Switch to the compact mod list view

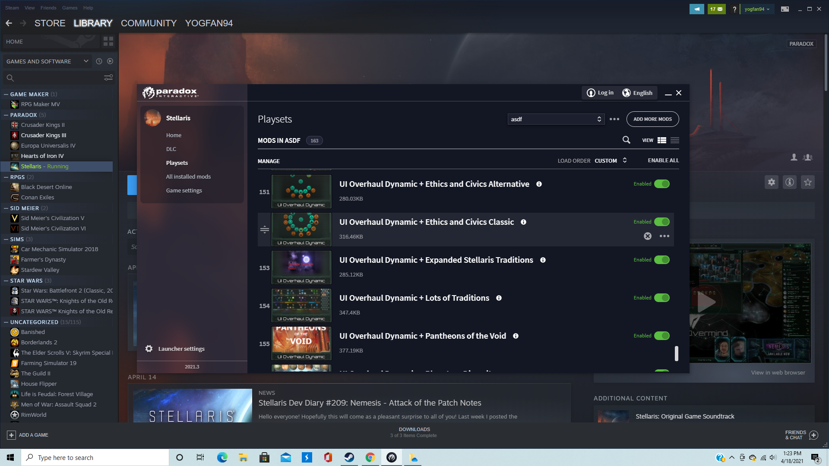pos(675,140)
